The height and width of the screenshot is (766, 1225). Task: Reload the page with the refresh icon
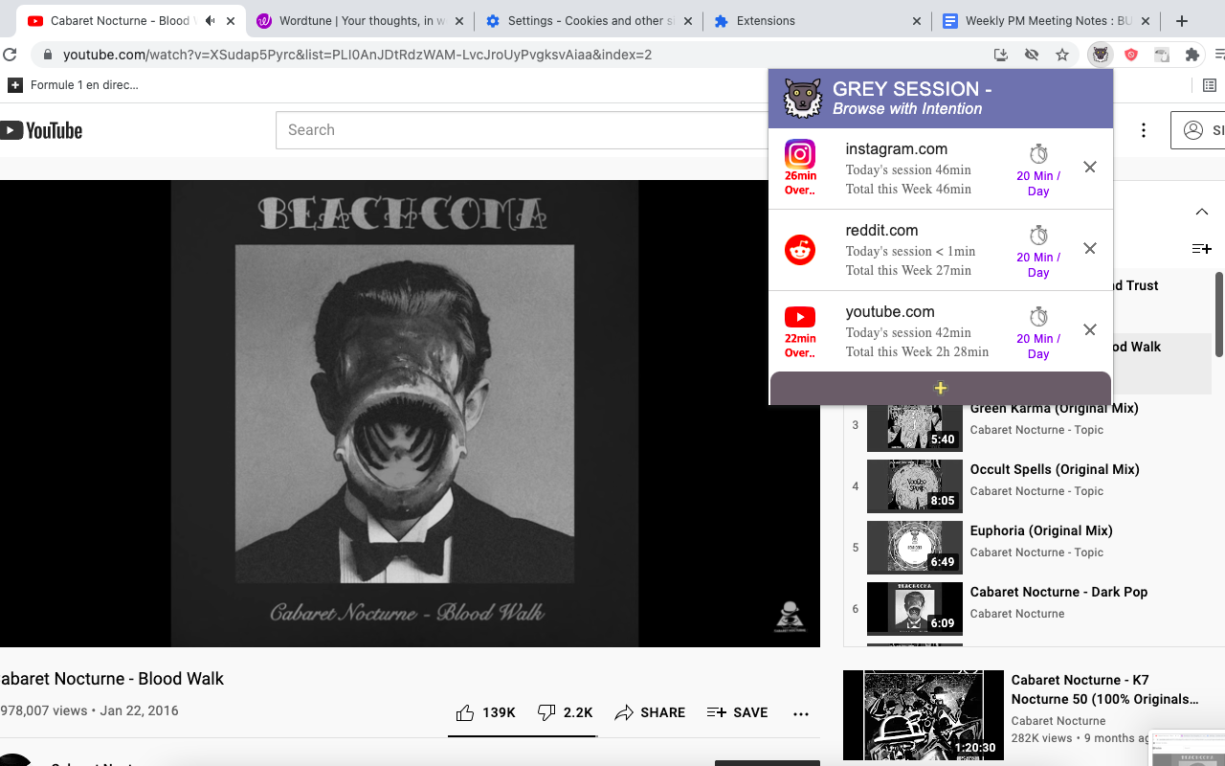[11, 55]
